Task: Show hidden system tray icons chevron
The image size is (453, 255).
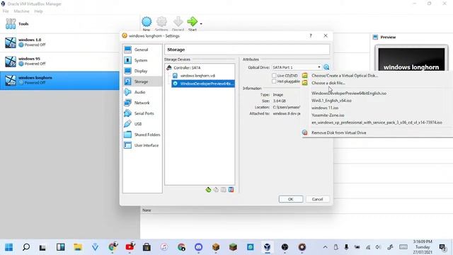Action: click(326, 247)
